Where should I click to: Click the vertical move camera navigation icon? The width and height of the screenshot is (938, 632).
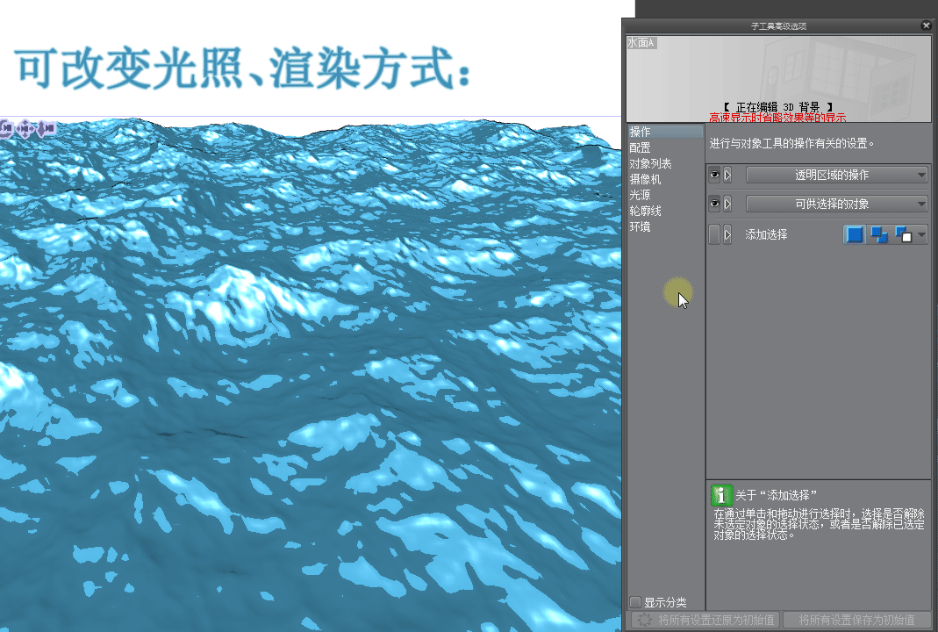tap(42, 127)
